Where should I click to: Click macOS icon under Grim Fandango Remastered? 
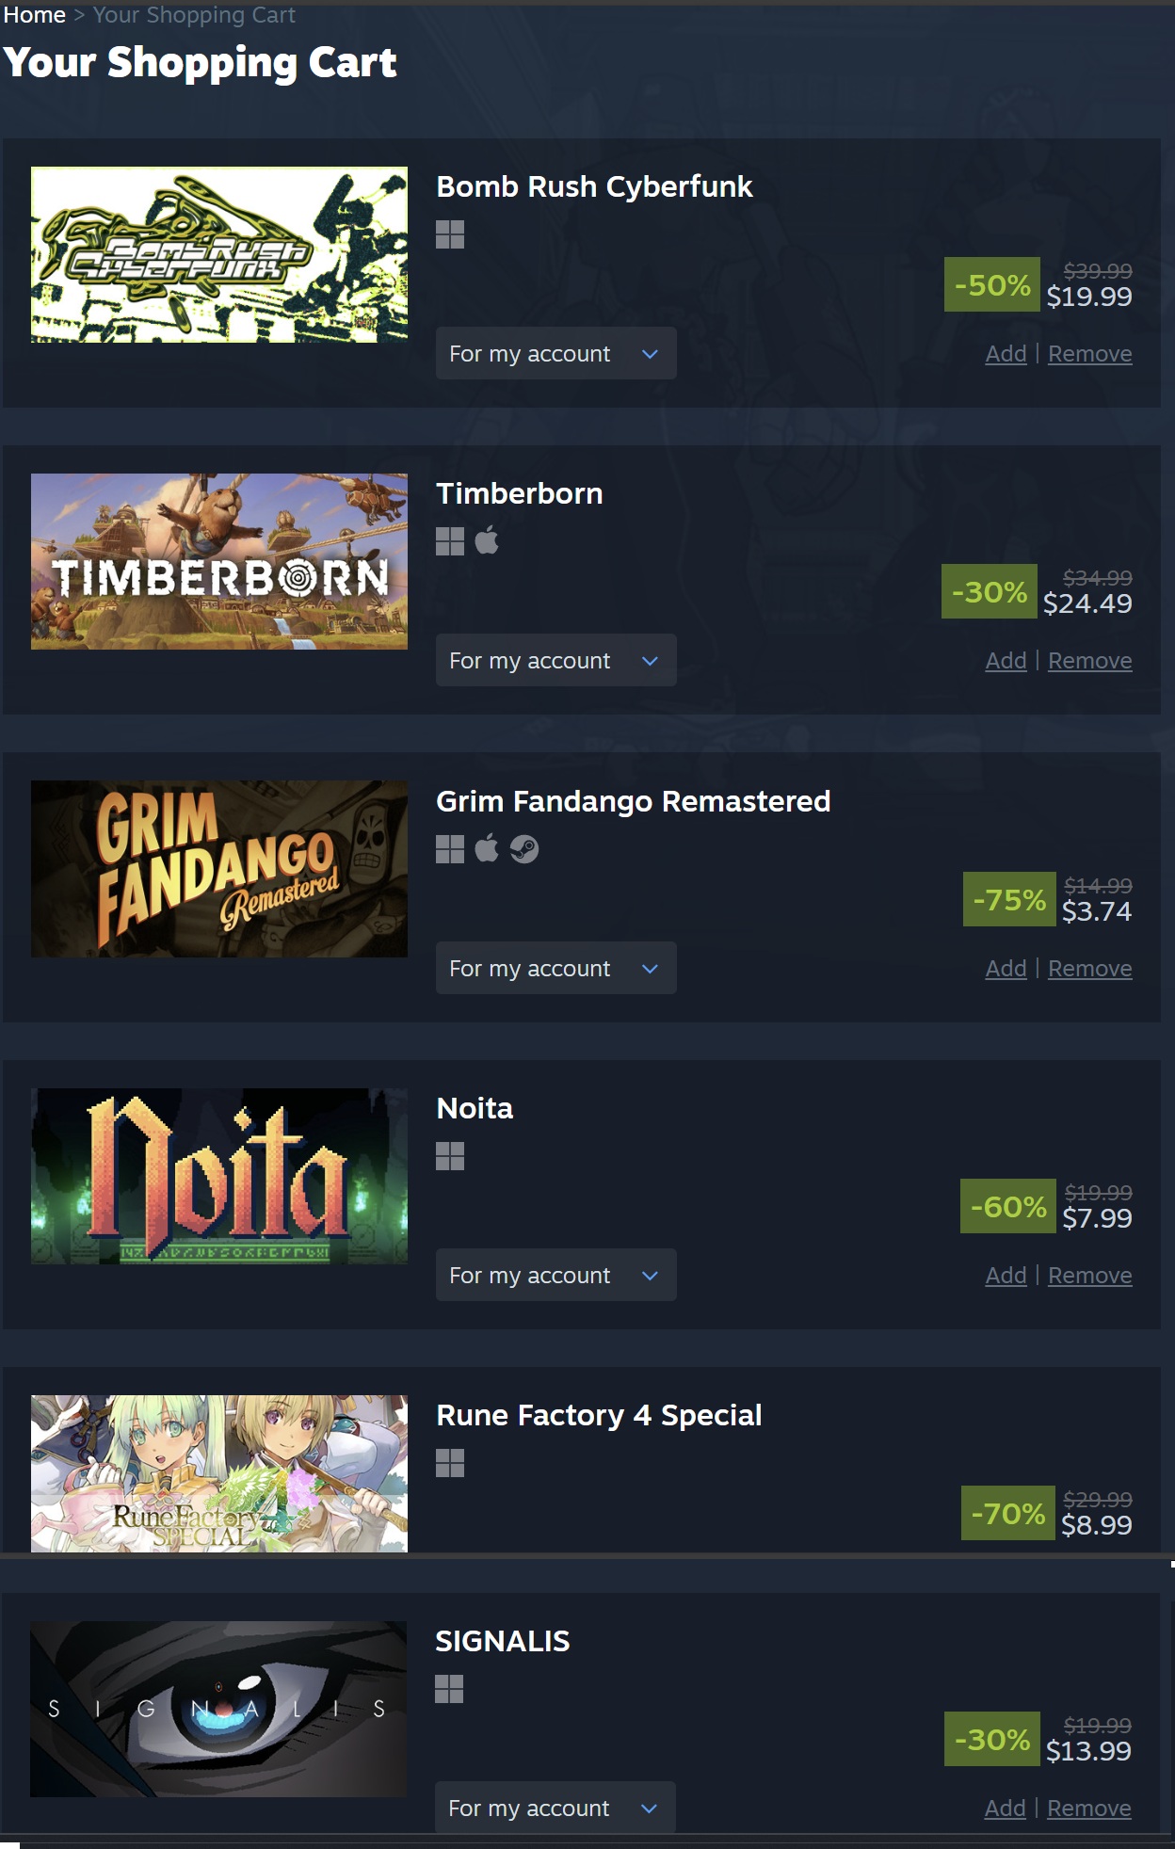pos(487,849)
